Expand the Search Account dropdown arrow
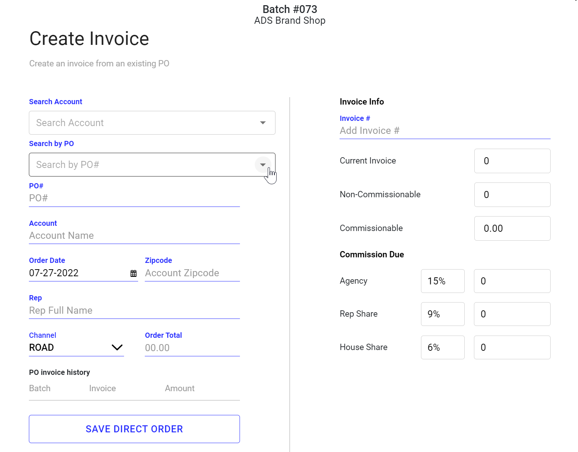This screenshot has width=578, height=452. (263, 123)
